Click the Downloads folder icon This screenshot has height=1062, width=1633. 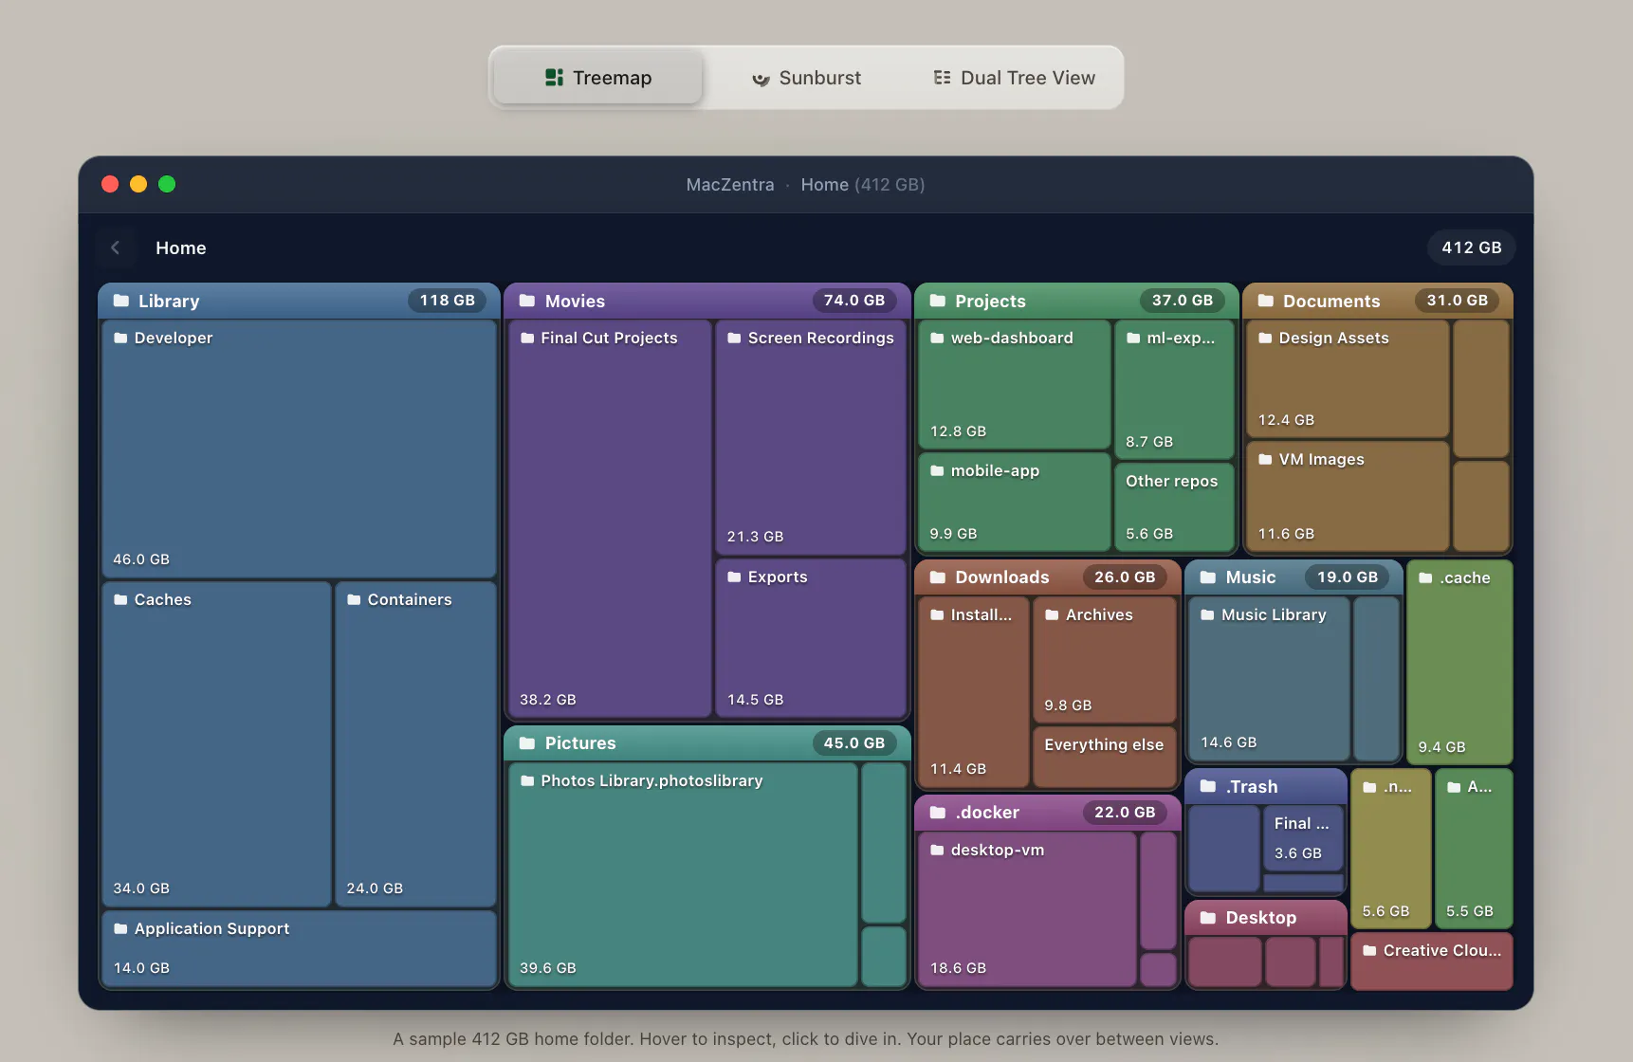click(938, 577)
